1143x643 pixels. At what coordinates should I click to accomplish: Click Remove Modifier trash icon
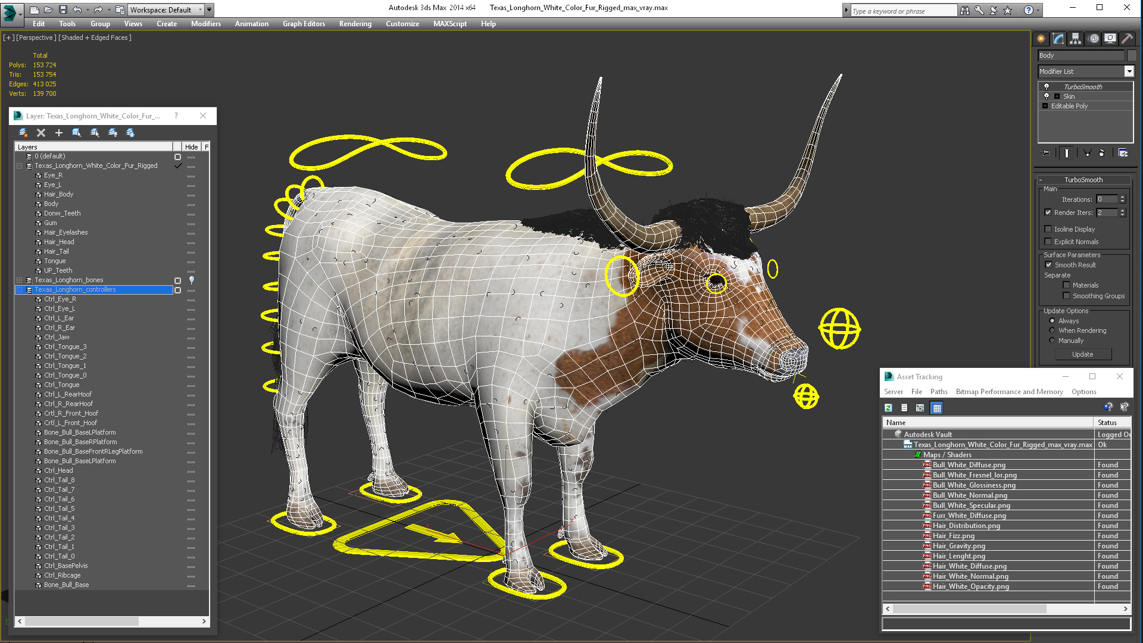point(1101,153)
